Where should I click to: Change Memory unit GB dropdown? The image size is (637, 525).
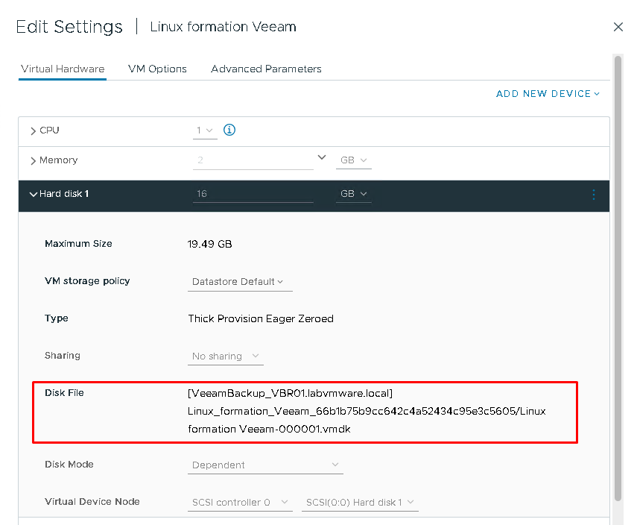click(353, 160)
